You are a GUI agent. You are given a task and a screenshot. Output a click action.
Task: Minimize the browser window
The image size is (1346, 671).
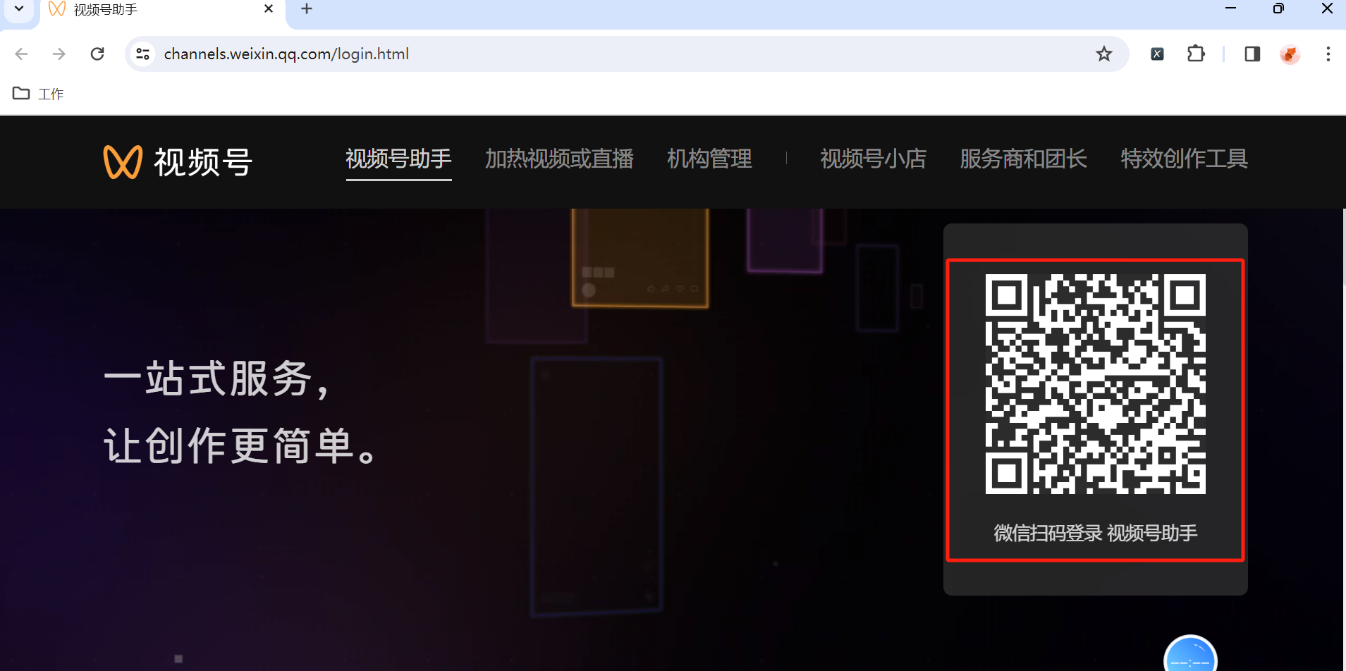click(1231, 8)
